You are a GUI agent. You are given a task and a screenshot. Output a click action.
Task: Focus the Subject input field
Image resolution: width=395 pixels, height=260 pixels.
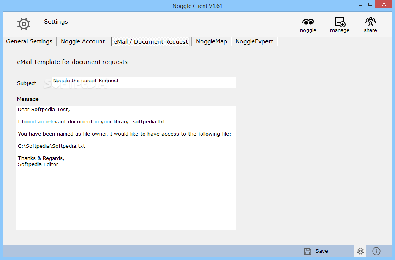144,82
